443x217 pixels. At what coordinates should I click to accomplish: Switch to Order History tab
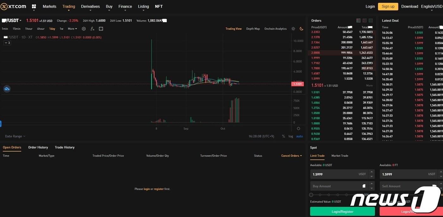pyautogui.click(x=38, y=147)
